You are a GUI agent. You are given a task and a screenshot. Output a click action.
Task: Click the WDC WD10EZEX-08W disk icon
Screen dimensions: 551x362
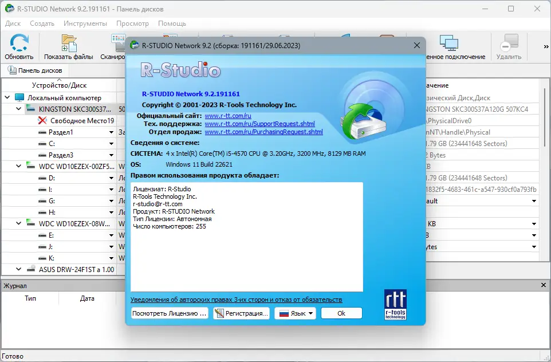[31, 223]
